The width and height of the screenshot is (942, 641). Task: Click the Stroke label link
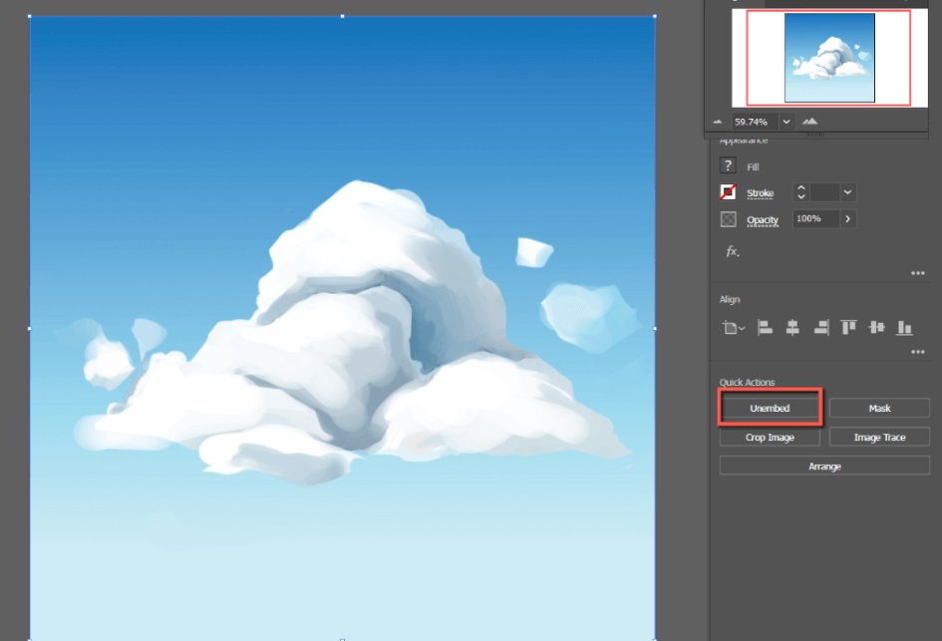click(x=760, y=193)
